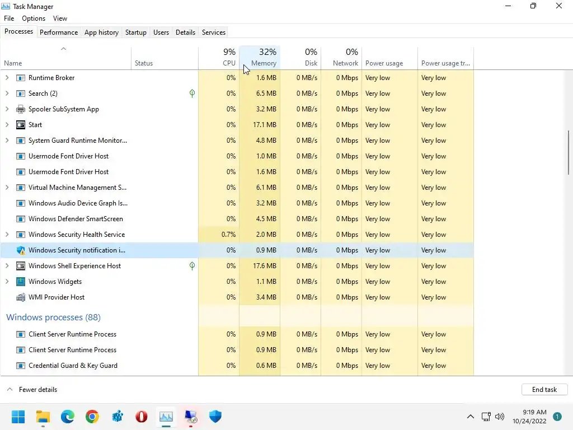Click the Credential Guard & Key Guard icon

pos(21,366)
